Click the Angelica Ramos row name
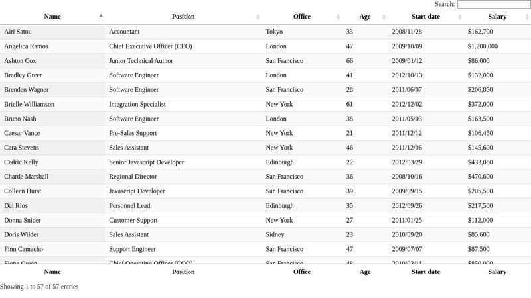This screenshot has width=531, height=298. click(26, 46)
